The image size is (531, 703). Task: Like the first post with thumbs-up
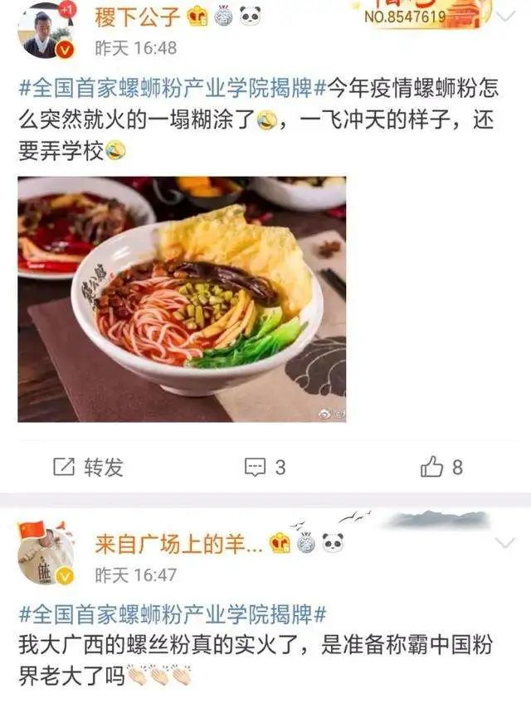(441, 467)
